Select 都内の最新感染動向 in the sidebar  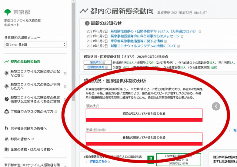pos(25,61)
